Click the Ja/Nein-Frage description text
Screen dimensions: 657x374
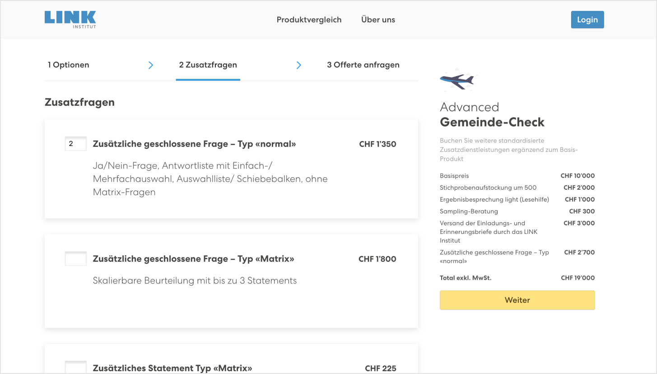[210, 179]
